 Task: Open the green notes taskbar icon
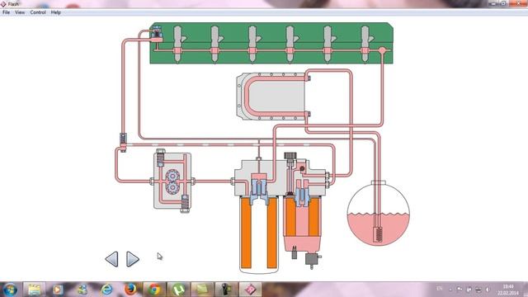(202, 290)
